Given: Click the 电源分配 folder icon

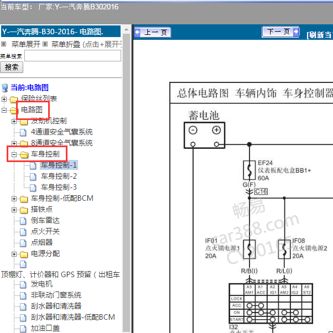Looking at the screenshot, I should 24,254.
